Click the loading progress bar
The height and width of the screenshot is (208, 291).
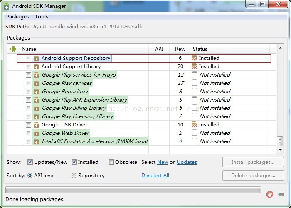click(133, 190)
